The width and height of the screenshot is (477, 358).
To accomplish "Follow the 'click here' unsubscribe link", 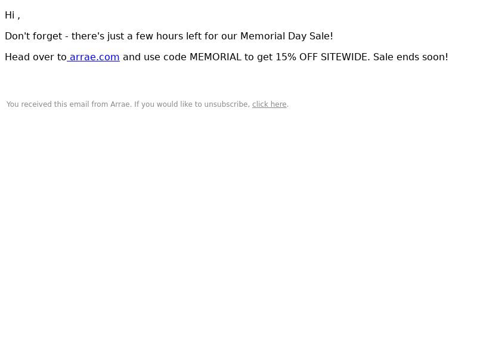I will (x=270, y=104).
